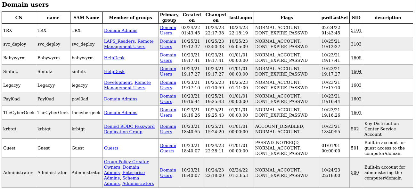
Task: Click the SID column header
Action: [x=356, y=18]
